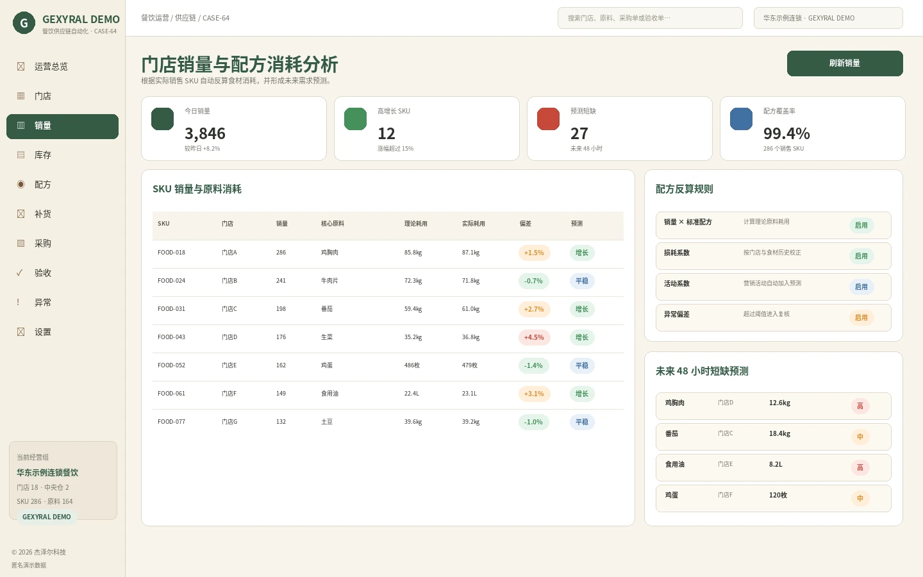This screenshot has width=923, height=577.
Task: Click the 供应链 breadcrumb
Action: point(186,18)
